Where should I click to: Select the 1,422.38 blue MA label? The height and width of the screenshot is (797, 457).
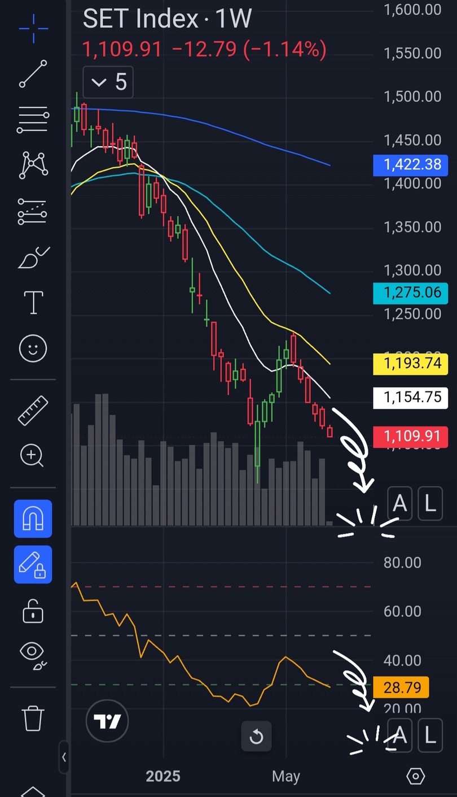point(411,165)
